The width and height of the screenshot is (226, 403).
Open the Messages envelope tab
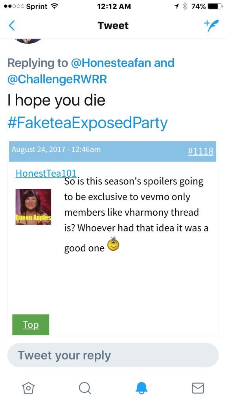[198, 388]
